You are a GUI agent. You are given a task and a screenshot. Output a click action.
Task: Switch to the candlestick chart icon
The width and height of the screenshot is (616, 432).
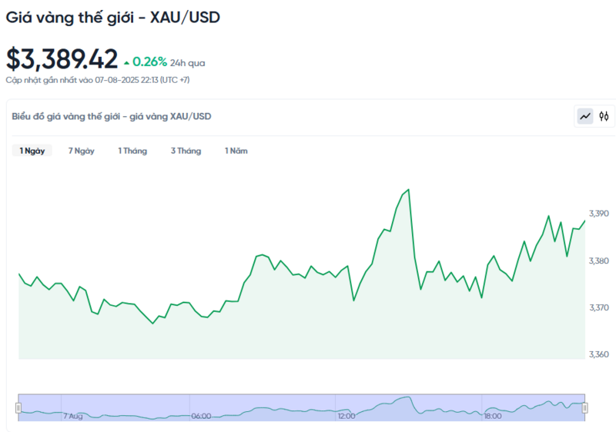[604, 116]
